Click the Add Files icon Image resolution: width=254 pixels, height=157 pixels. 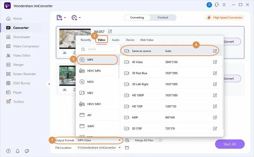pyautogui.click(x=59, y=18)
